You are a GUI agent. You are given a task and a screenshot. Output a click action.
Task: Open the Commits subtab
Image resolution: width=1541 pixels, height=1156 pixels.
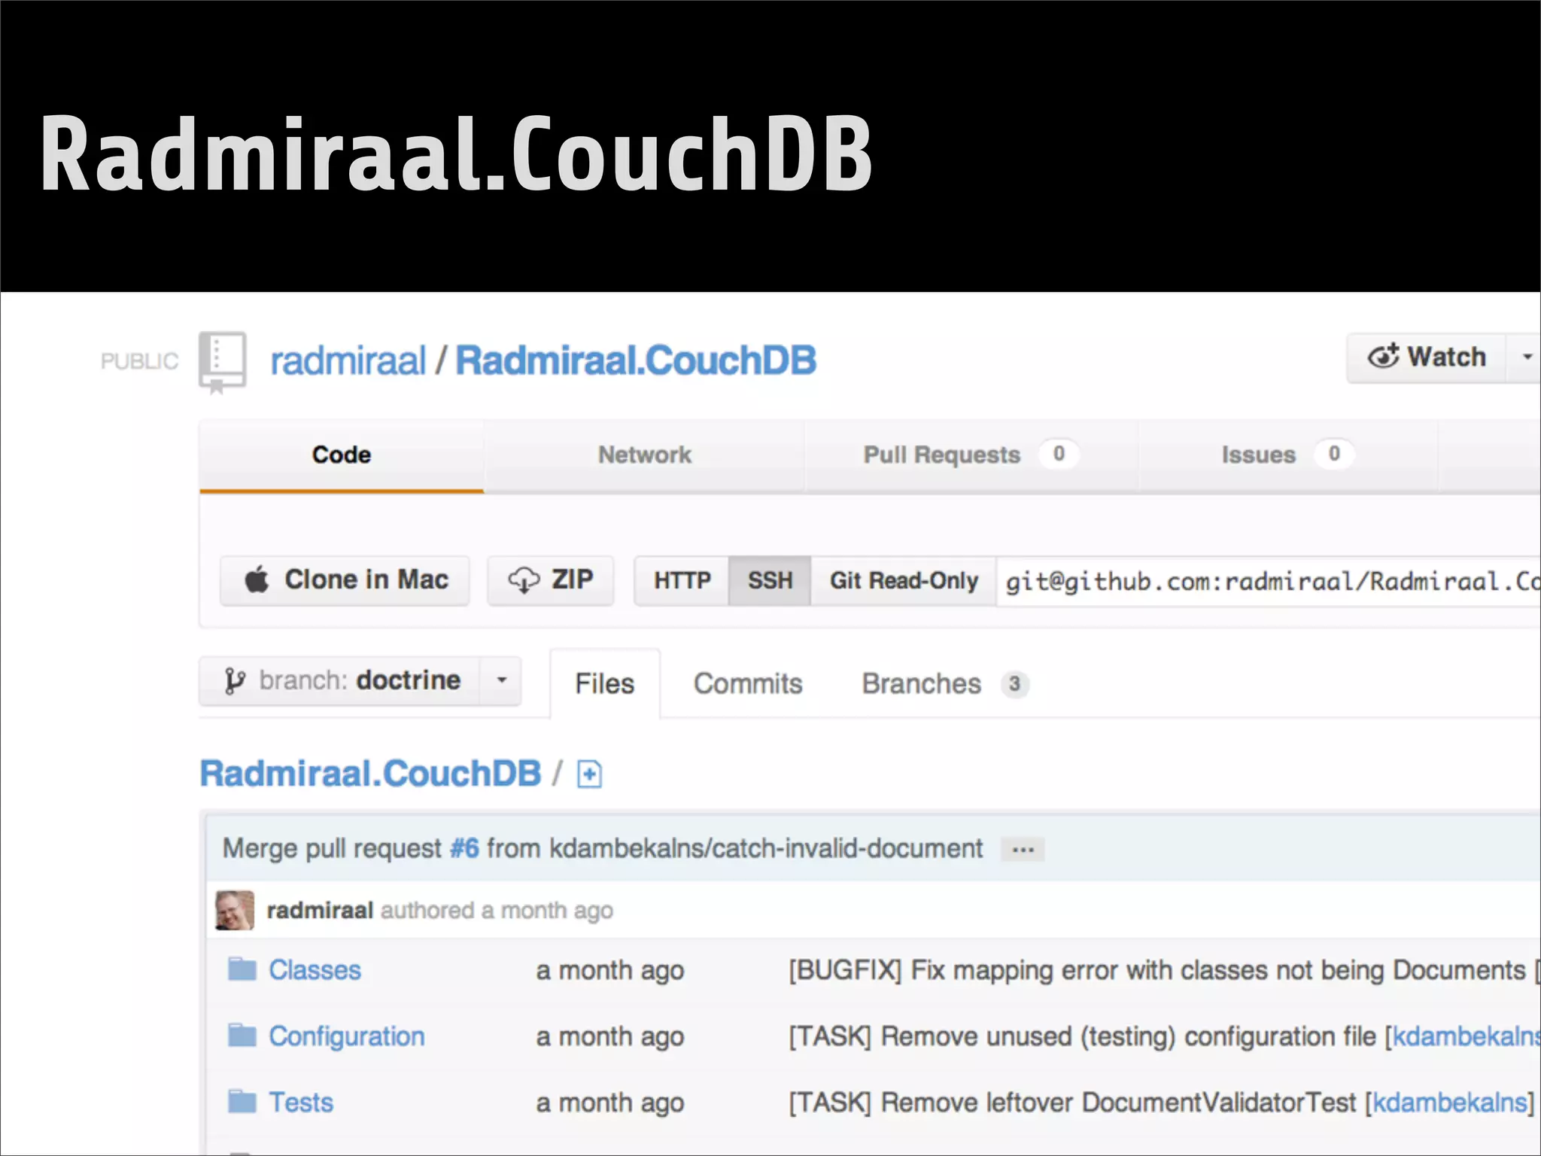click(748, 683)
